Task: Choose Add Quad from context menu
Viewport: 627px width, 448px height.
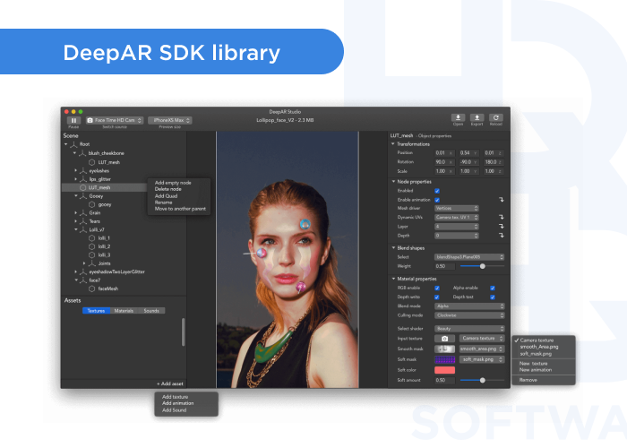Action: [x=166, y=196]
